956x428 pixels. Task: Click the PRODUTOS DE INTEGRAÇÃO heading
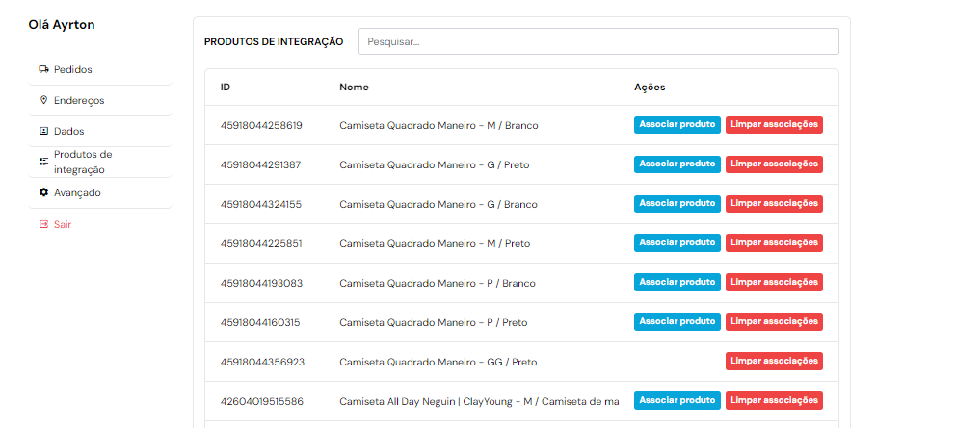(274, 42)
